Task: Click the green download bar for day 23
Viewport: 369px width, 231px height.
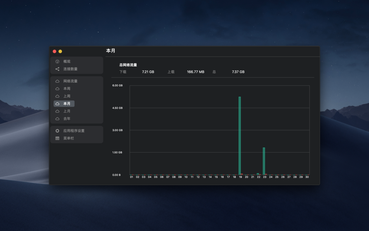Action: coord(264,161)
